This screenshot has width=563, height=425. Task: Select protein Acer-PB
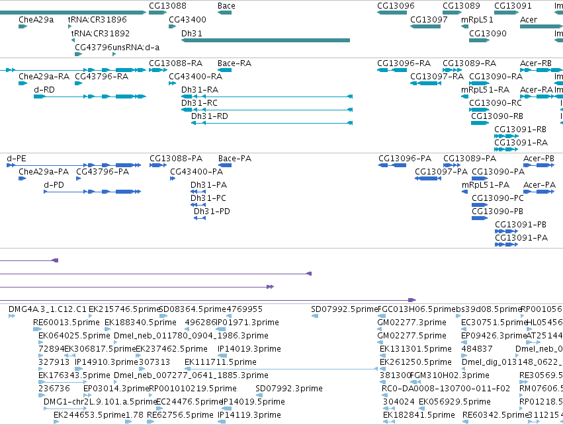pyautogui.click(x=539, y=159)
